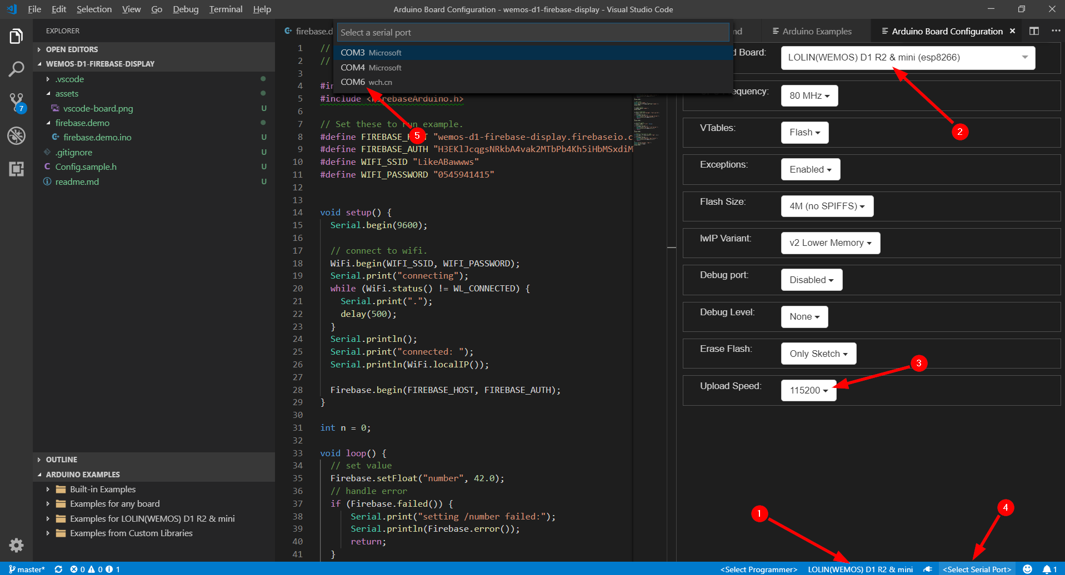
Task: Select serial port COM6 wch.cn
Action: click(532, 82)
